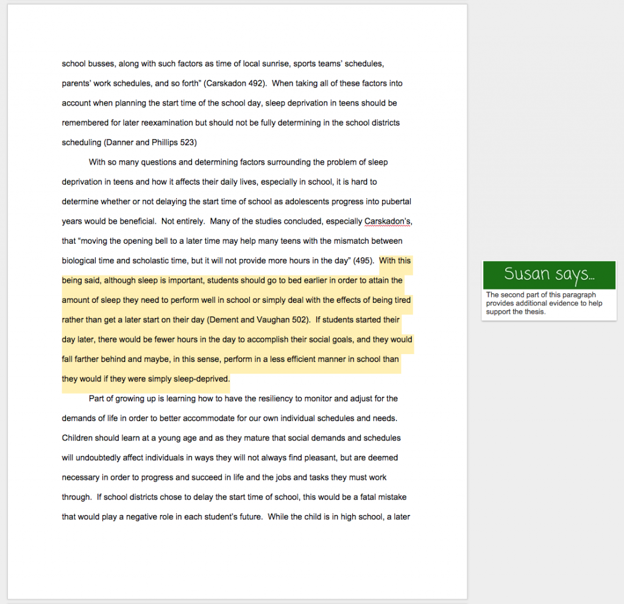624x604 pixels.
Task: Click the Susan says annotation header
Action: click(548, 274)
